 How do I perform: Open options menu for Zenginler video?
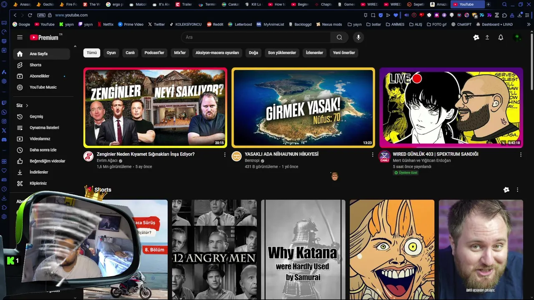pos(224,155)
